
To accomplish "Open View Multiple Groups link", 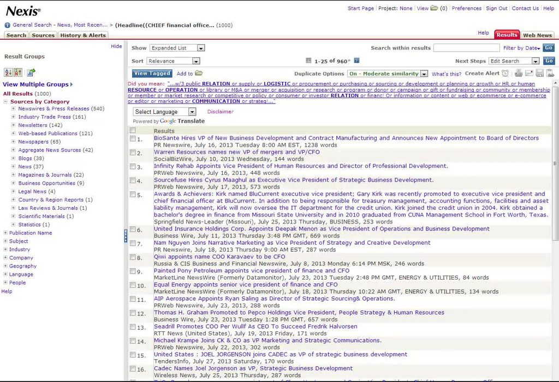I will pyautogui.click(x=38, y=84).
